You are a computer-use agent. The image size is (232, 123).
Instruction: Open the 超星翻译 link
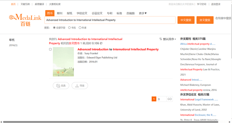pyautogui.click(x=39, y=4)
